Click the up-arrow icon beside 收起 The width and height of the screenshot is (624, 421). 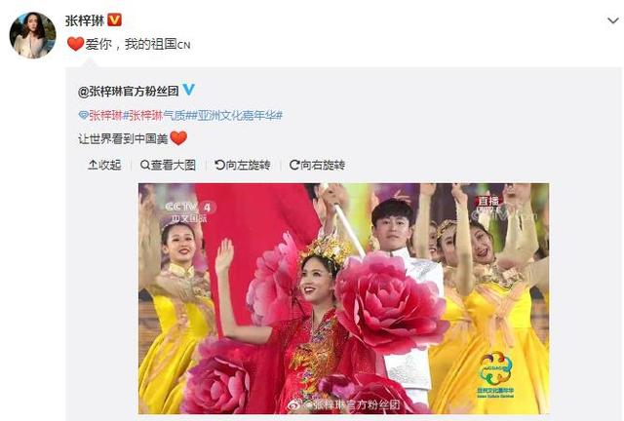[93, 165]
